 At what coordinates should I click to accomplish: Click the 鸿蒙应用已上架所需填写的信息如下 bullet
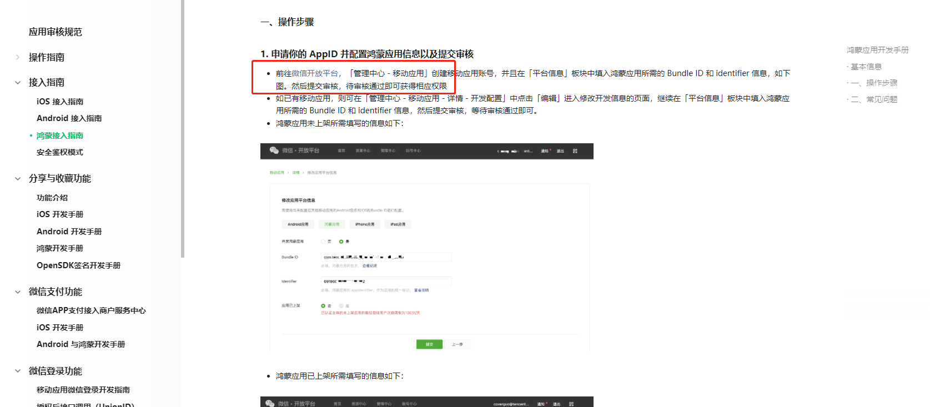(x=340, y=376)
